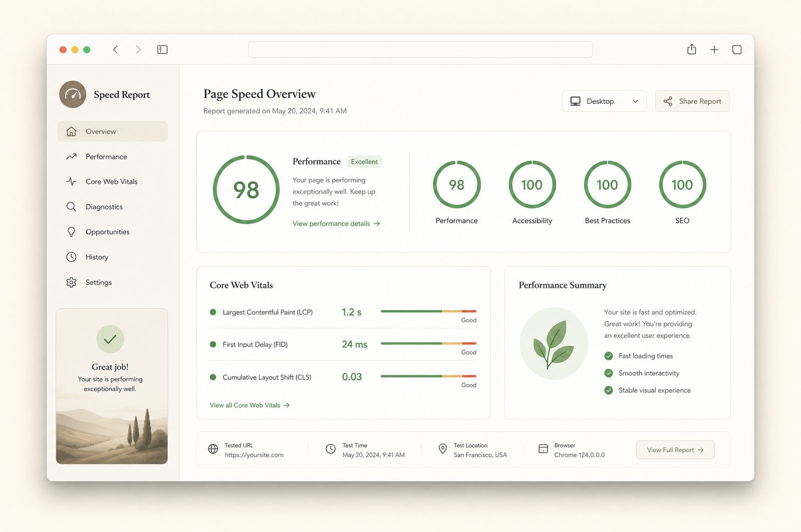Click the 1.2 s LCP value
801x532 pixels.
[x=351, y=312]
